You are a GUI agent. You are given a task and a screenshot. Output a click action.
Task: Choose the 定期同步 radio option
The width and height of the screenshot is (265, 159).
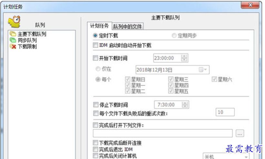point(174,36)
